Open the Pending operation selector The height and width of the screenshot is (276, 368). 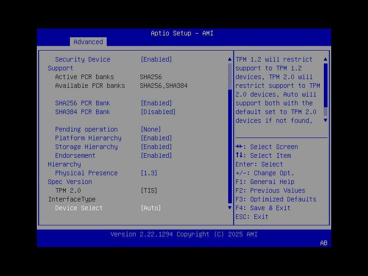[153, 129]
